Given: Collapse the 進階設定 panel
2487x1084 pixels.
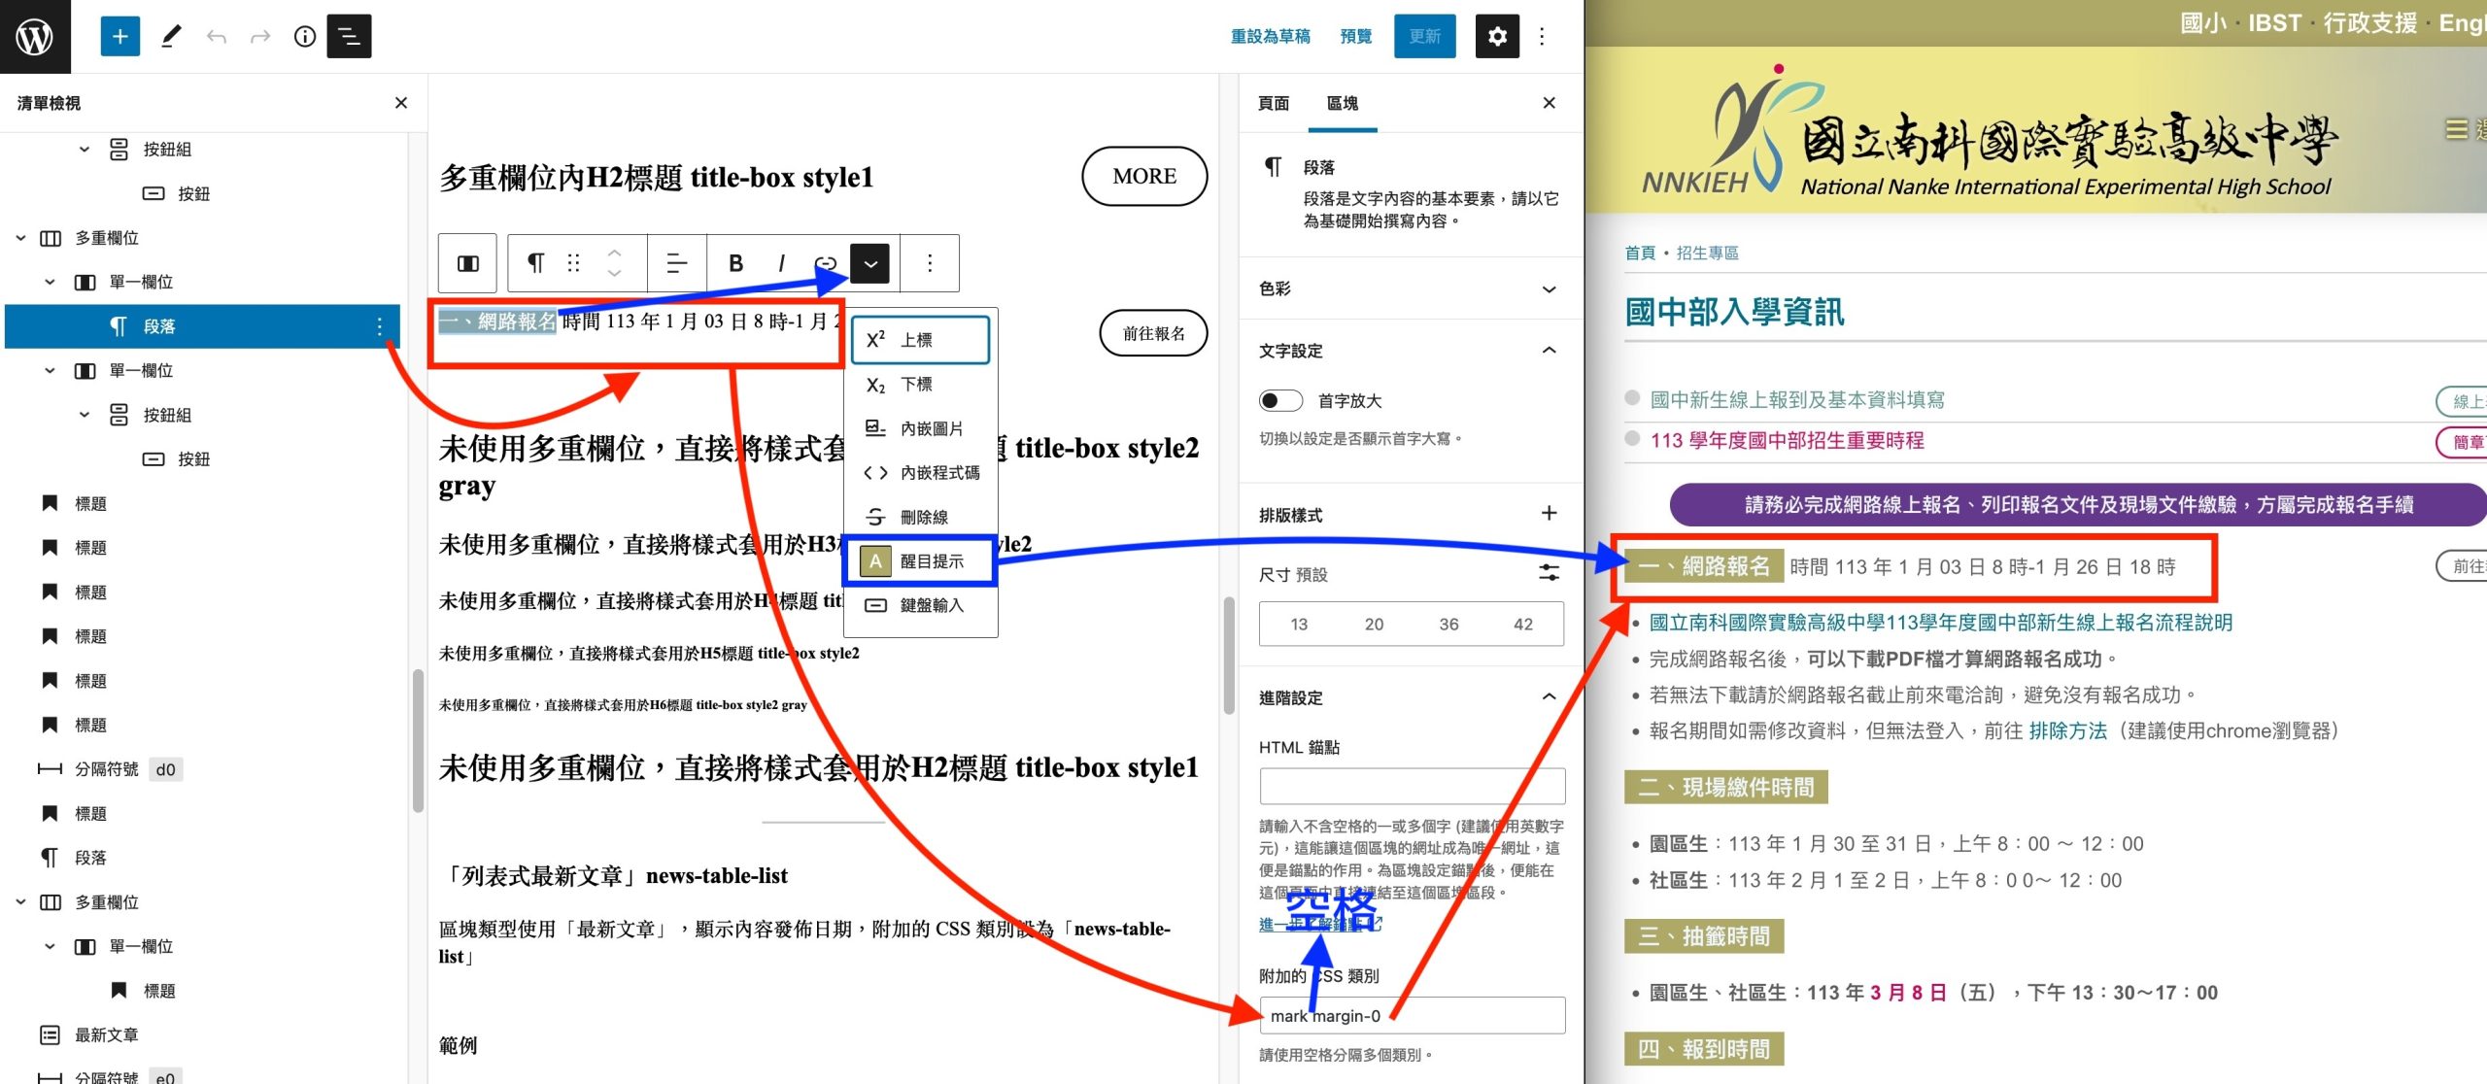Looking at the screenshot, I should (x=1412, y=697).
